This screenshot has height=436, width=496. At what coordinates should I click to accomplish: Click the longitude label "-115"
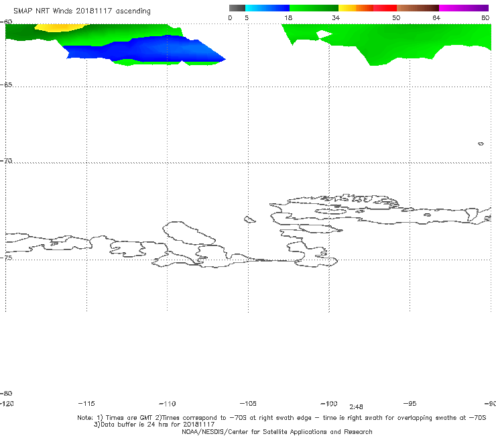point(86,404)
